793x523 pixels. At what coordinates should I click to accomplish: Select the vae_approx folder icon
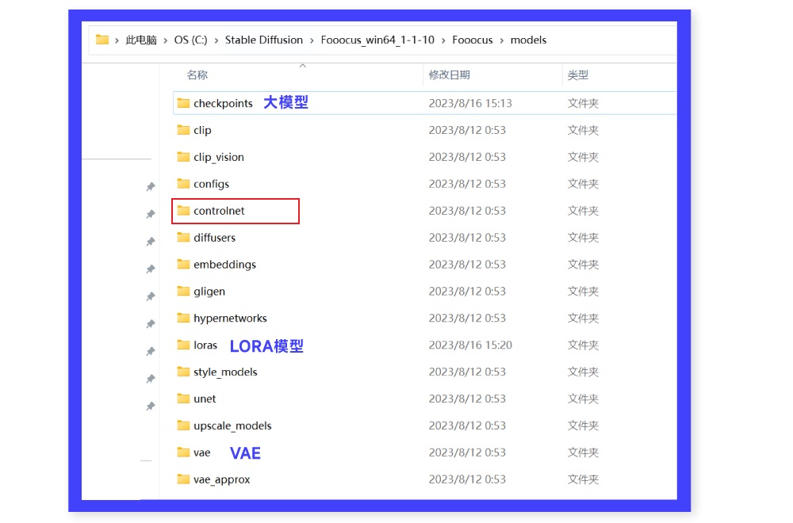coord(183,479)
